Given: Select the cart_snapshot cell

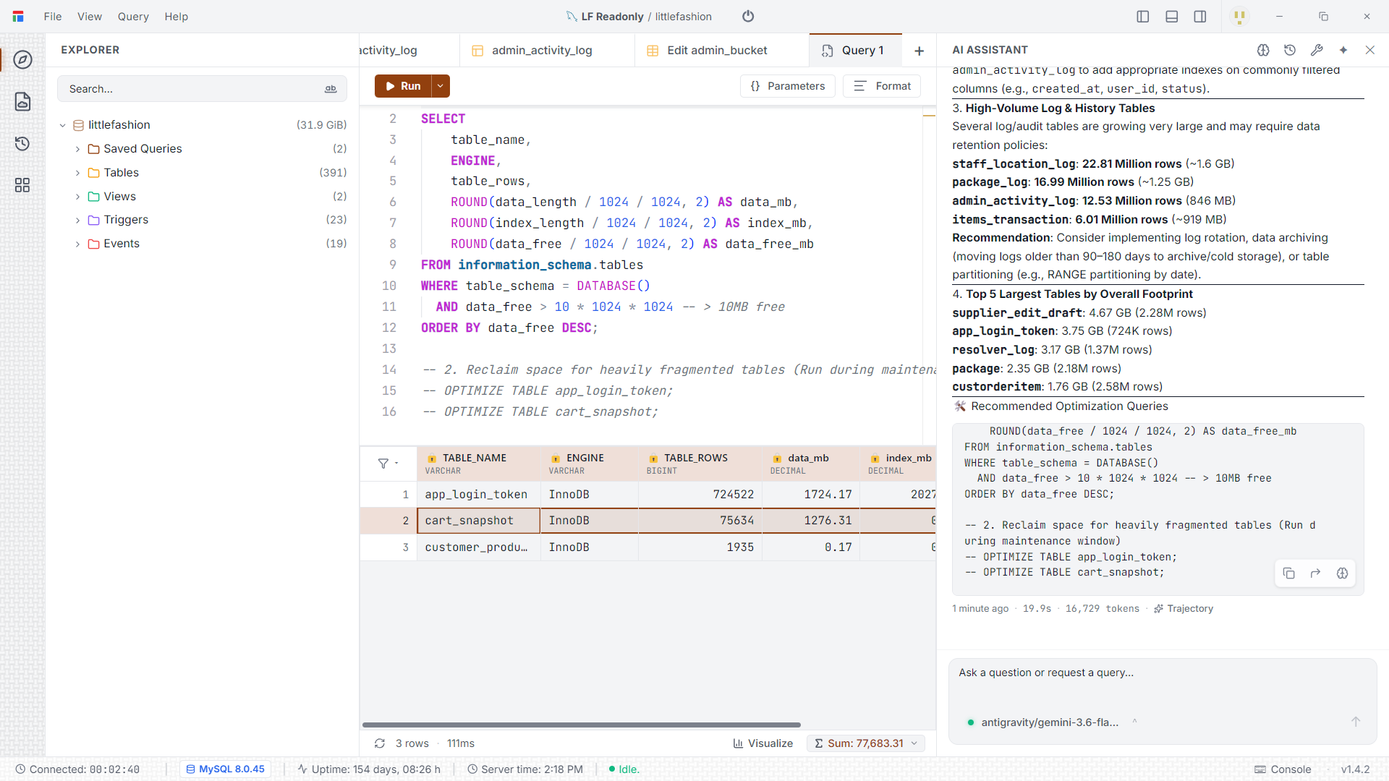Looking at the screenshot, I should pos(478,521).
